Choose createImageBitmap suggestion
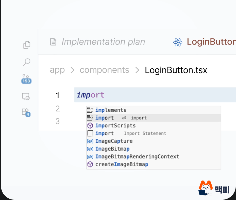Screen dimensions: 236x200 coord(154,164)
